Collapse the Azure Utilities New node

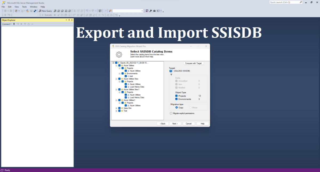[x=117, y=79]
